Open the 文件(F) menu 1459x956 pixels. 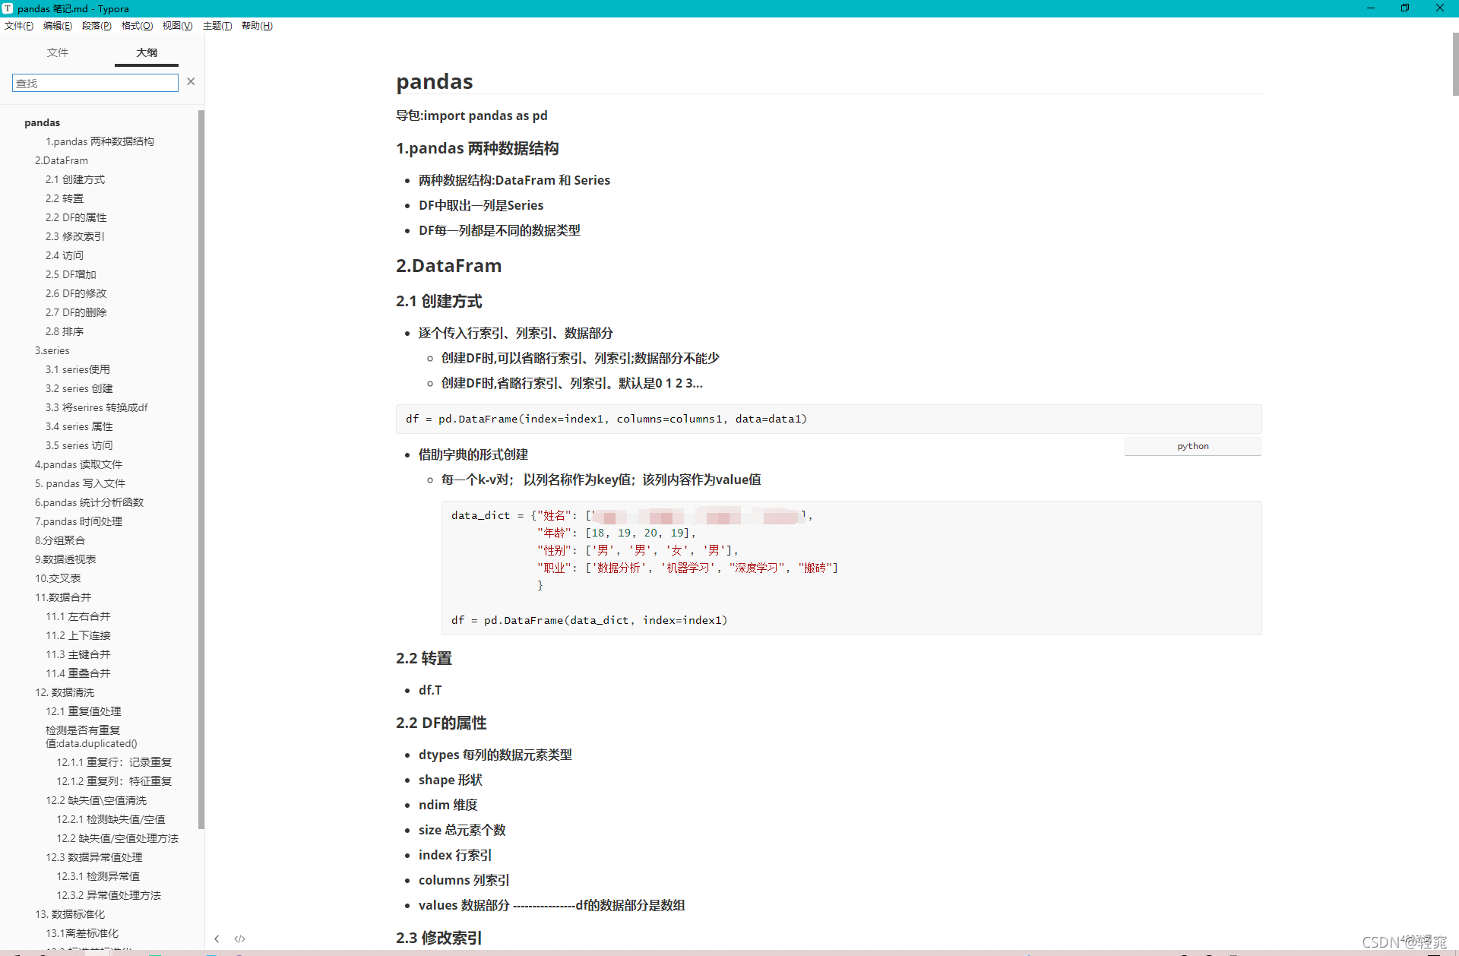click(x=19, y=26)
